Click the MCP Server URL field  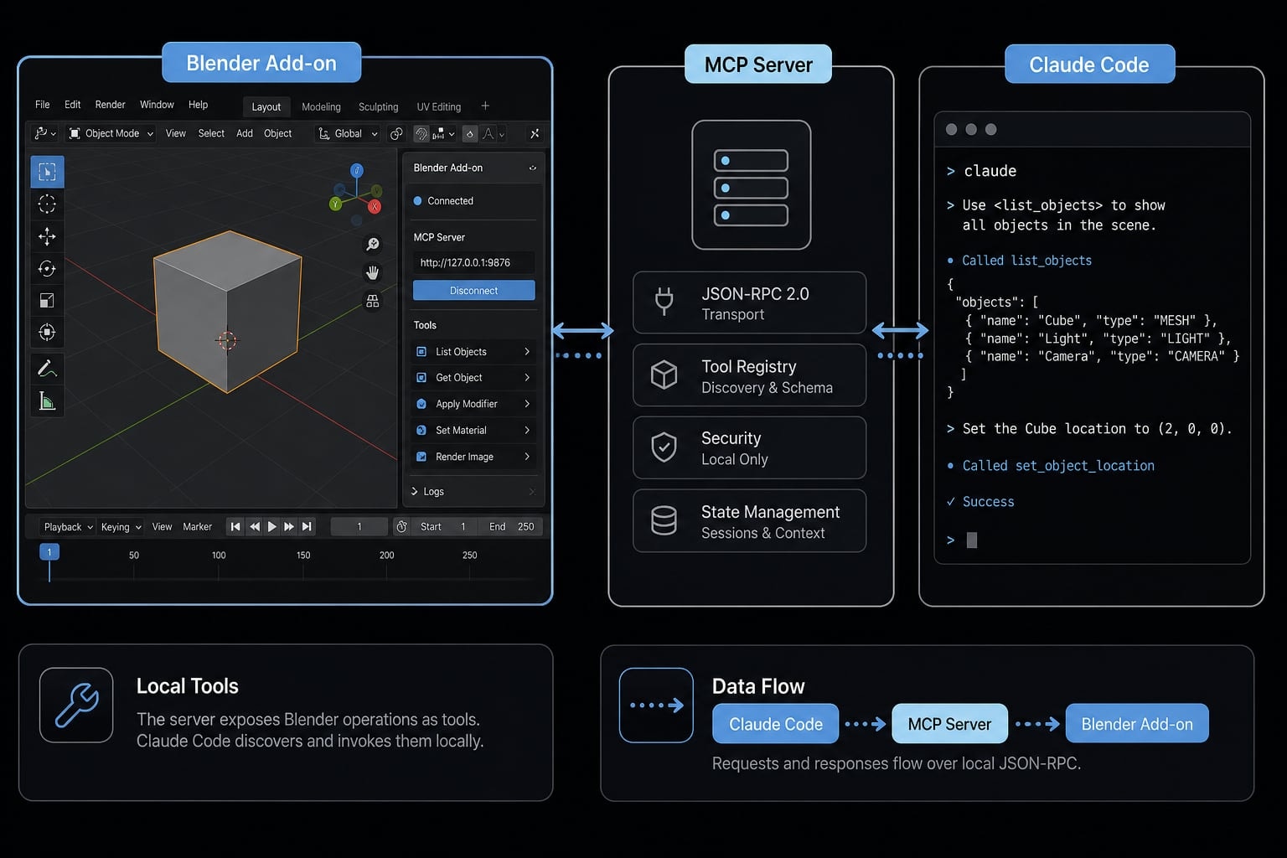pos(474,262)
